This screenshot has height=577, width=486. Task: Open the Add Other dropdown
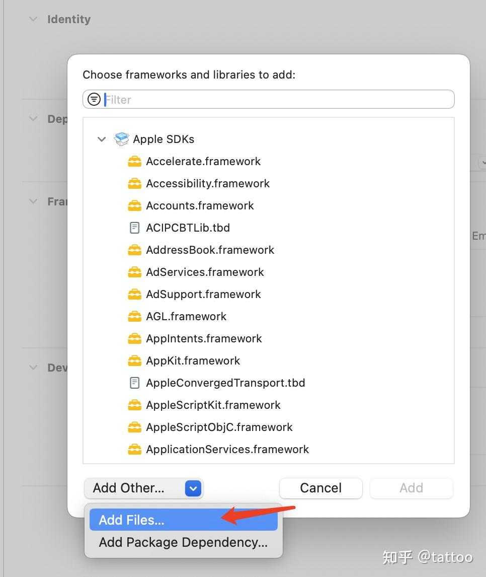[193, 488]
